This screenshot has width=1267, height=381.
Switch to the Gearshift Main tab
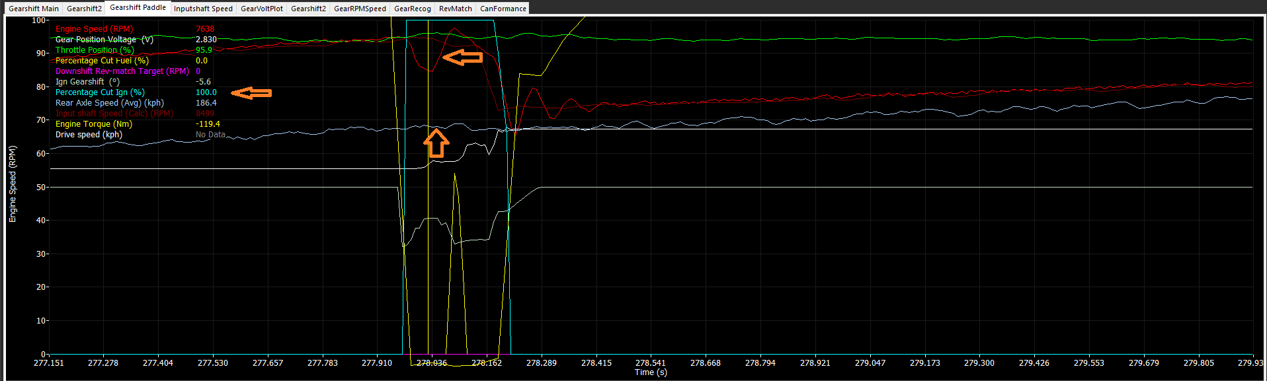[34, 9]
